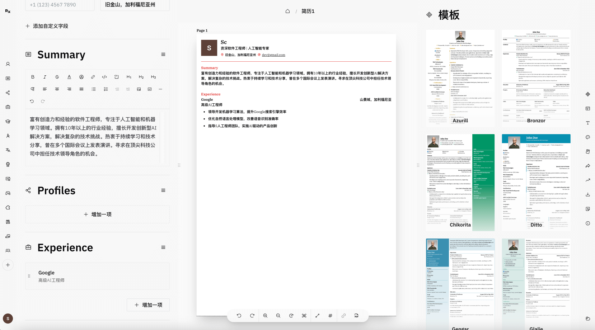Toggle italic formatting in the summary editor

[45, 77]
